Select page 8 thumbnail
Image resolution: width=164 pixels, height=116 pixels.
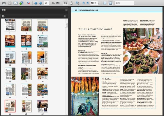[x=10, y=41]
